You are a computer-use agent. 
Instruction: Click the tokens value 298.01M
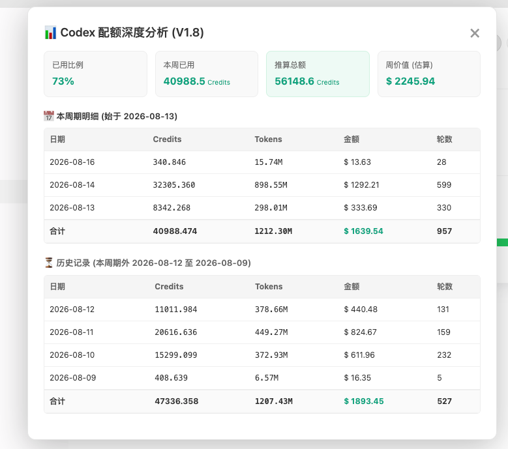pyautogui.click(x=271, y=207)
